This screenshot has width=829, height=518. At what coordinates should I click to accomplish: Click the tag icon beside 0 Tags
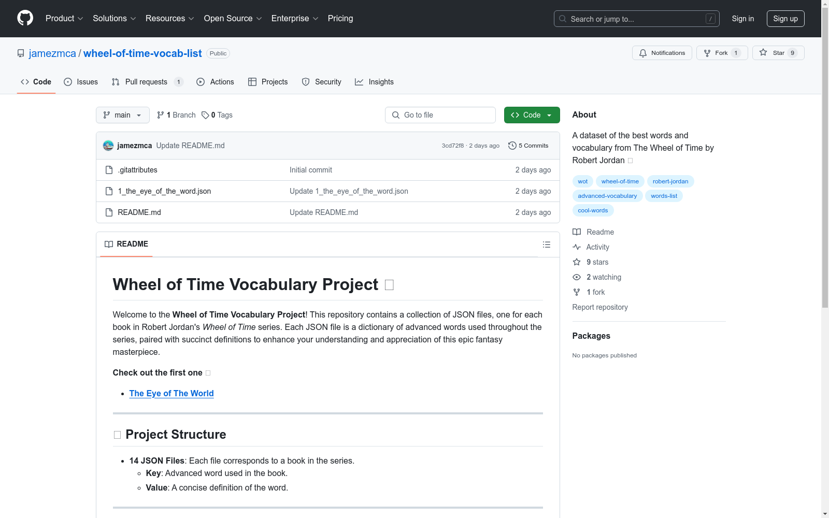coord(205,115)
